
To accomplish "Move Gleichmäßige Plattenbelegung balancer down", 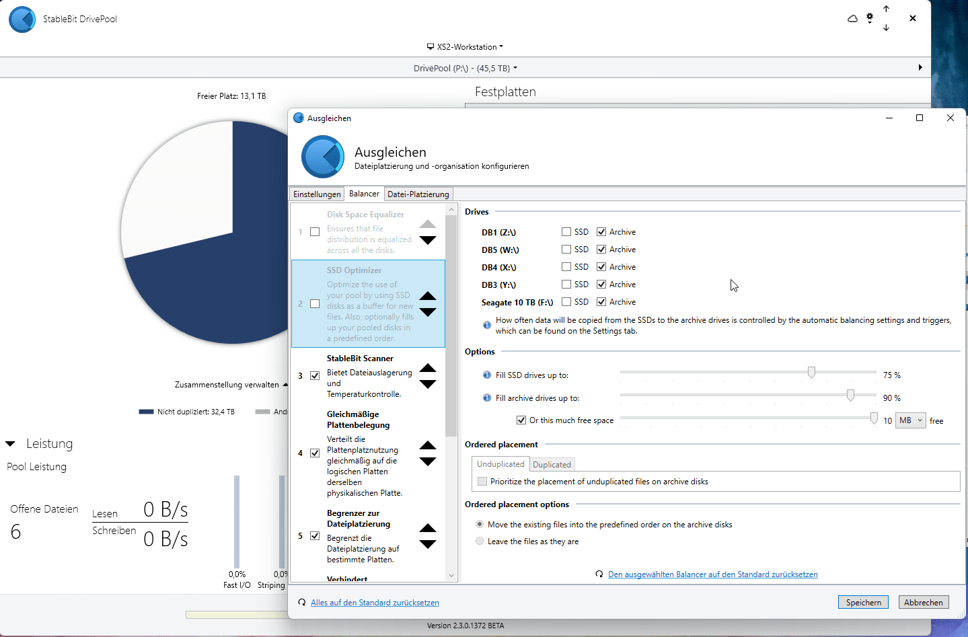I will [x=428, y=461].
